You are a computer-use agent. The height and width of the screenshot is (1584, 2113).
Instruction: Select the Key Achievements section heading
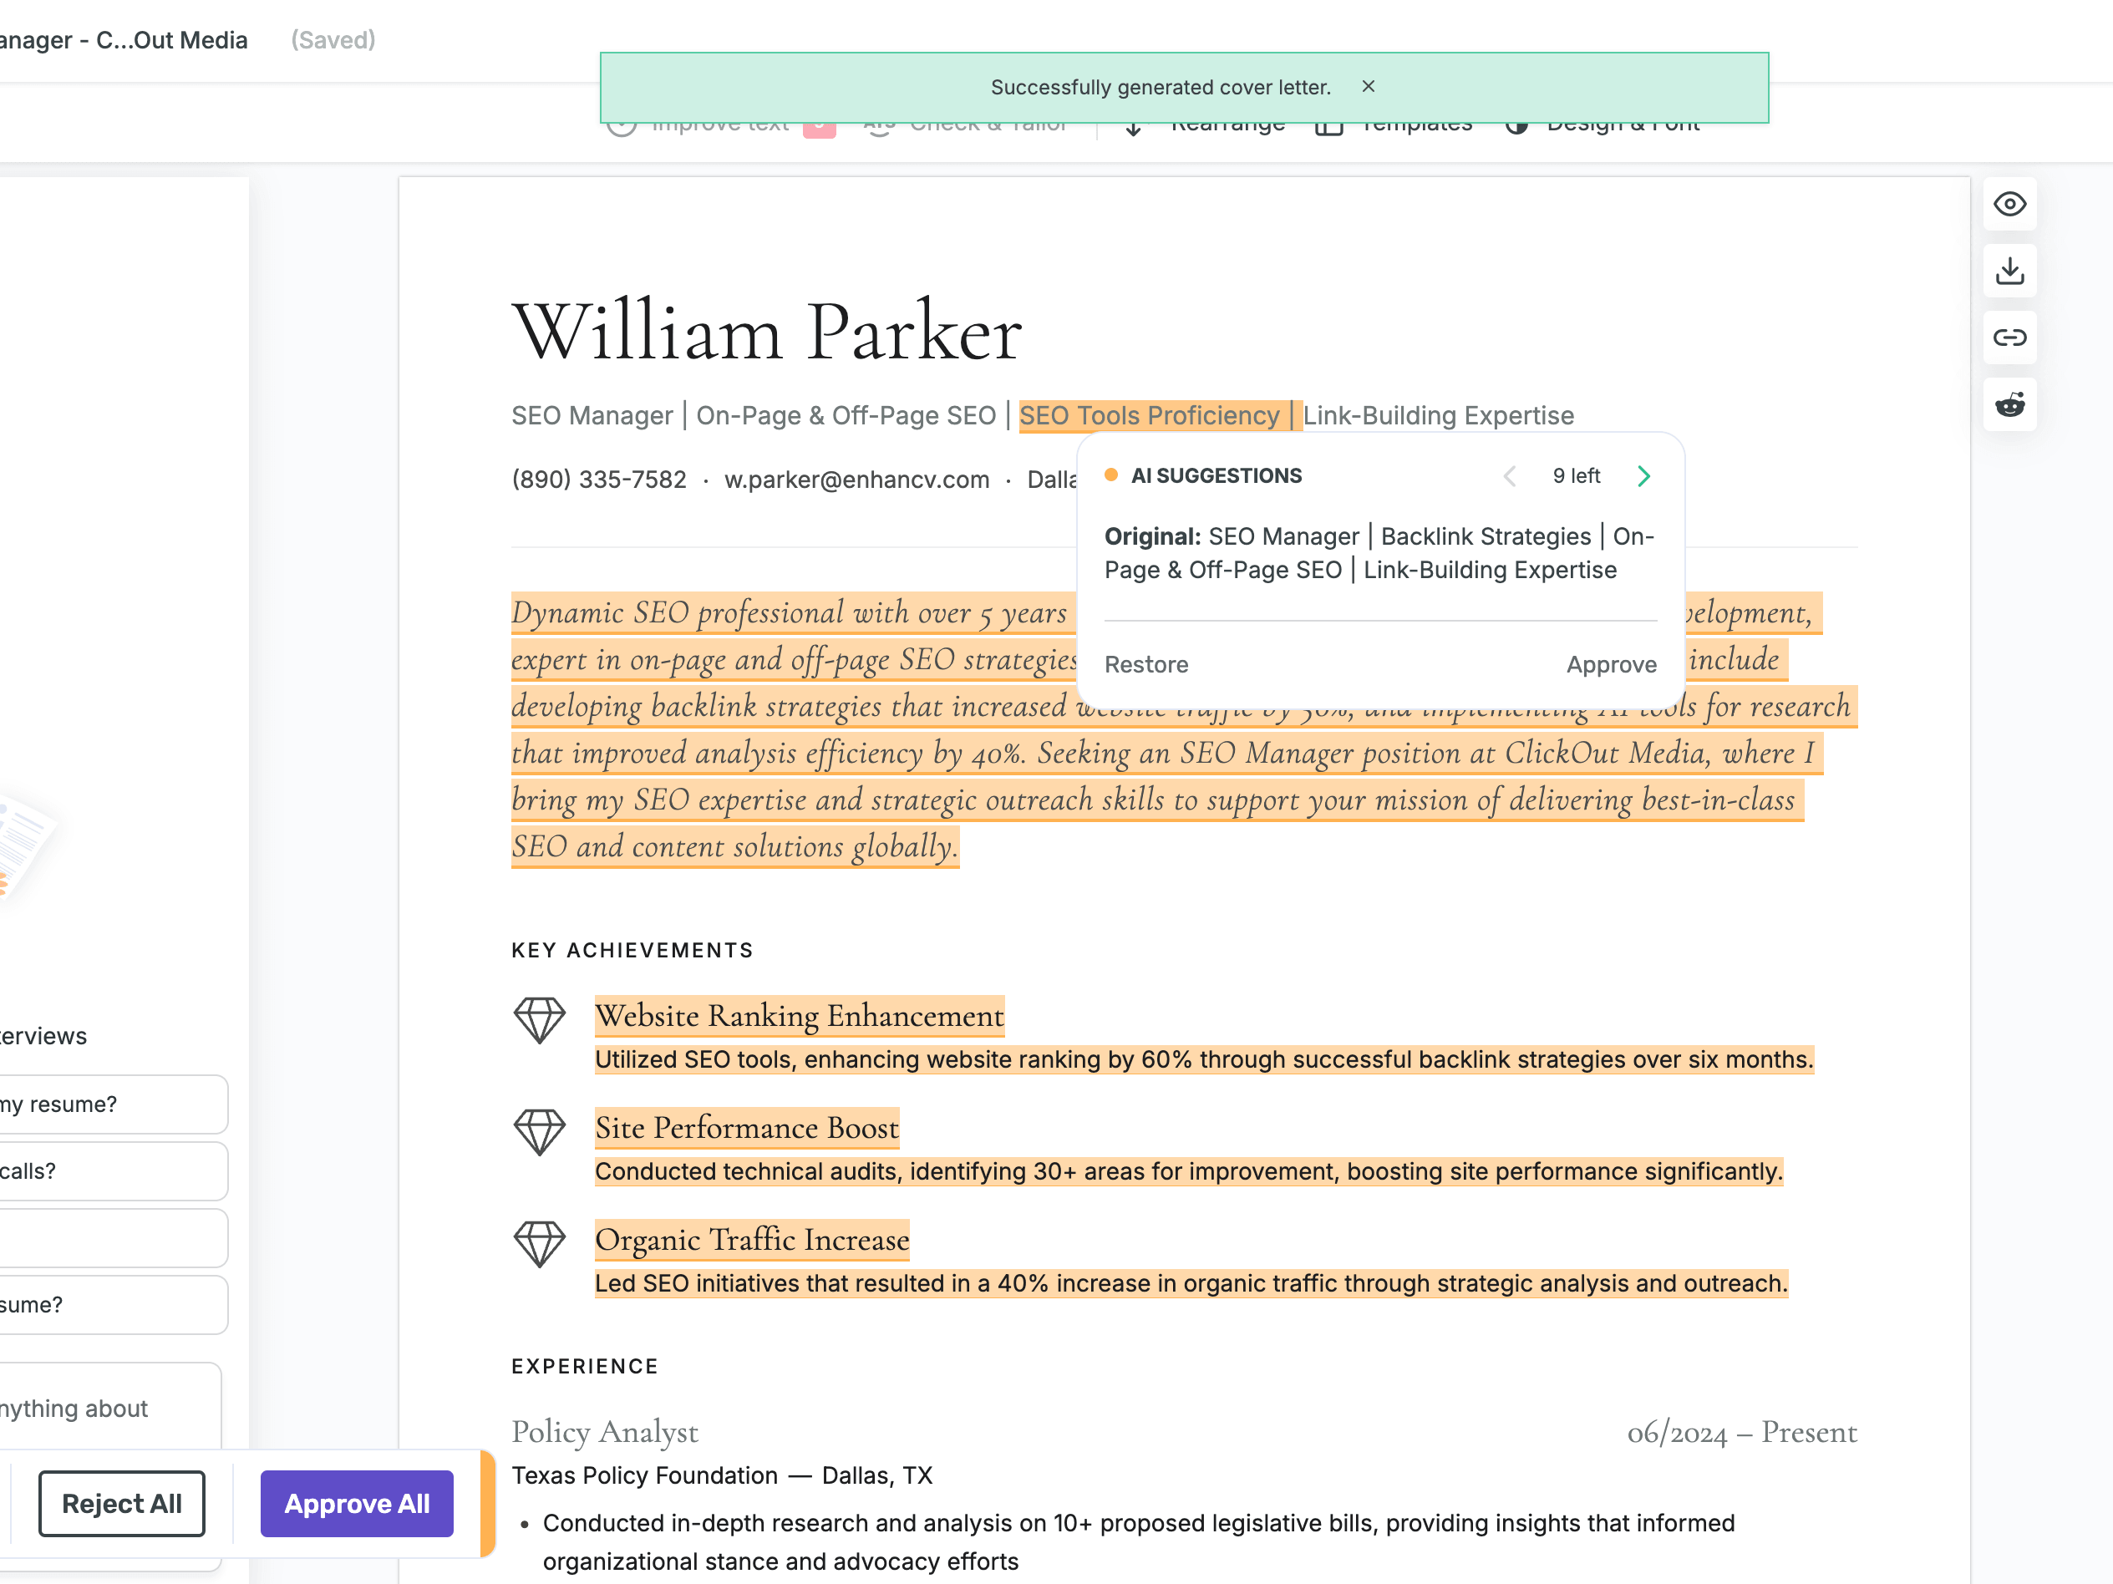(632, 951)
